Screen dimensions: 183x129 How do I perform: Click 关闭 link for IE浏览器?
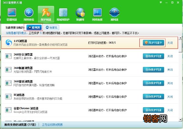click(x=170, y=97)
